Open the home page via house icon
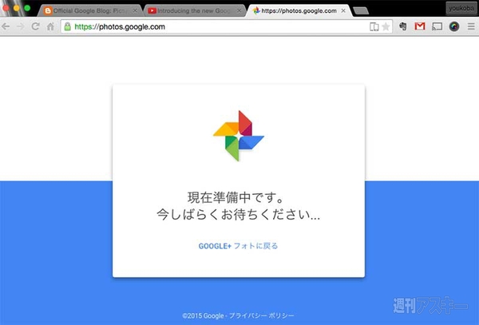479x325 pixels. tap(50, 26)
